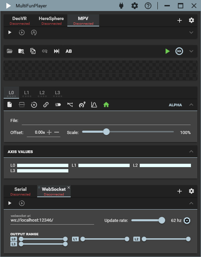Screen dimensions: 201x257
Task: Expand the media source panel chevron
Action: click(191, 32)
